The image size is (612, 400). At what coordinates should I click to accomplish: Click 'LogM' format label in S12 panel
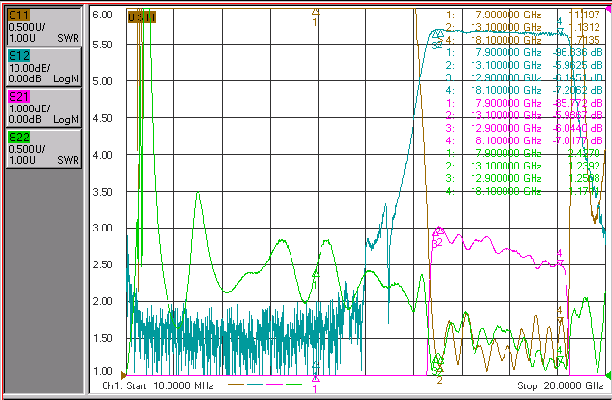67,79
